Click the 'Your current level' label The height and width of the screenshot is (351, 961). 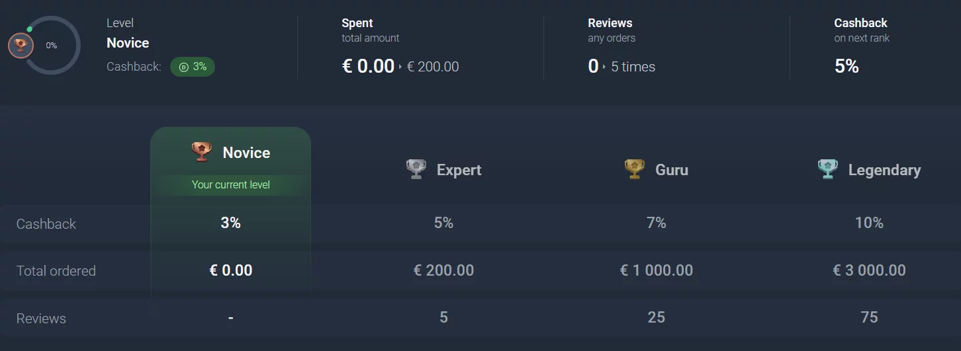231,185
